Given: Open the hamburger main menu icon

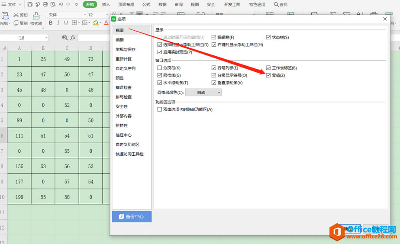Looking at the screenshot, I should (x=4, y=4).
